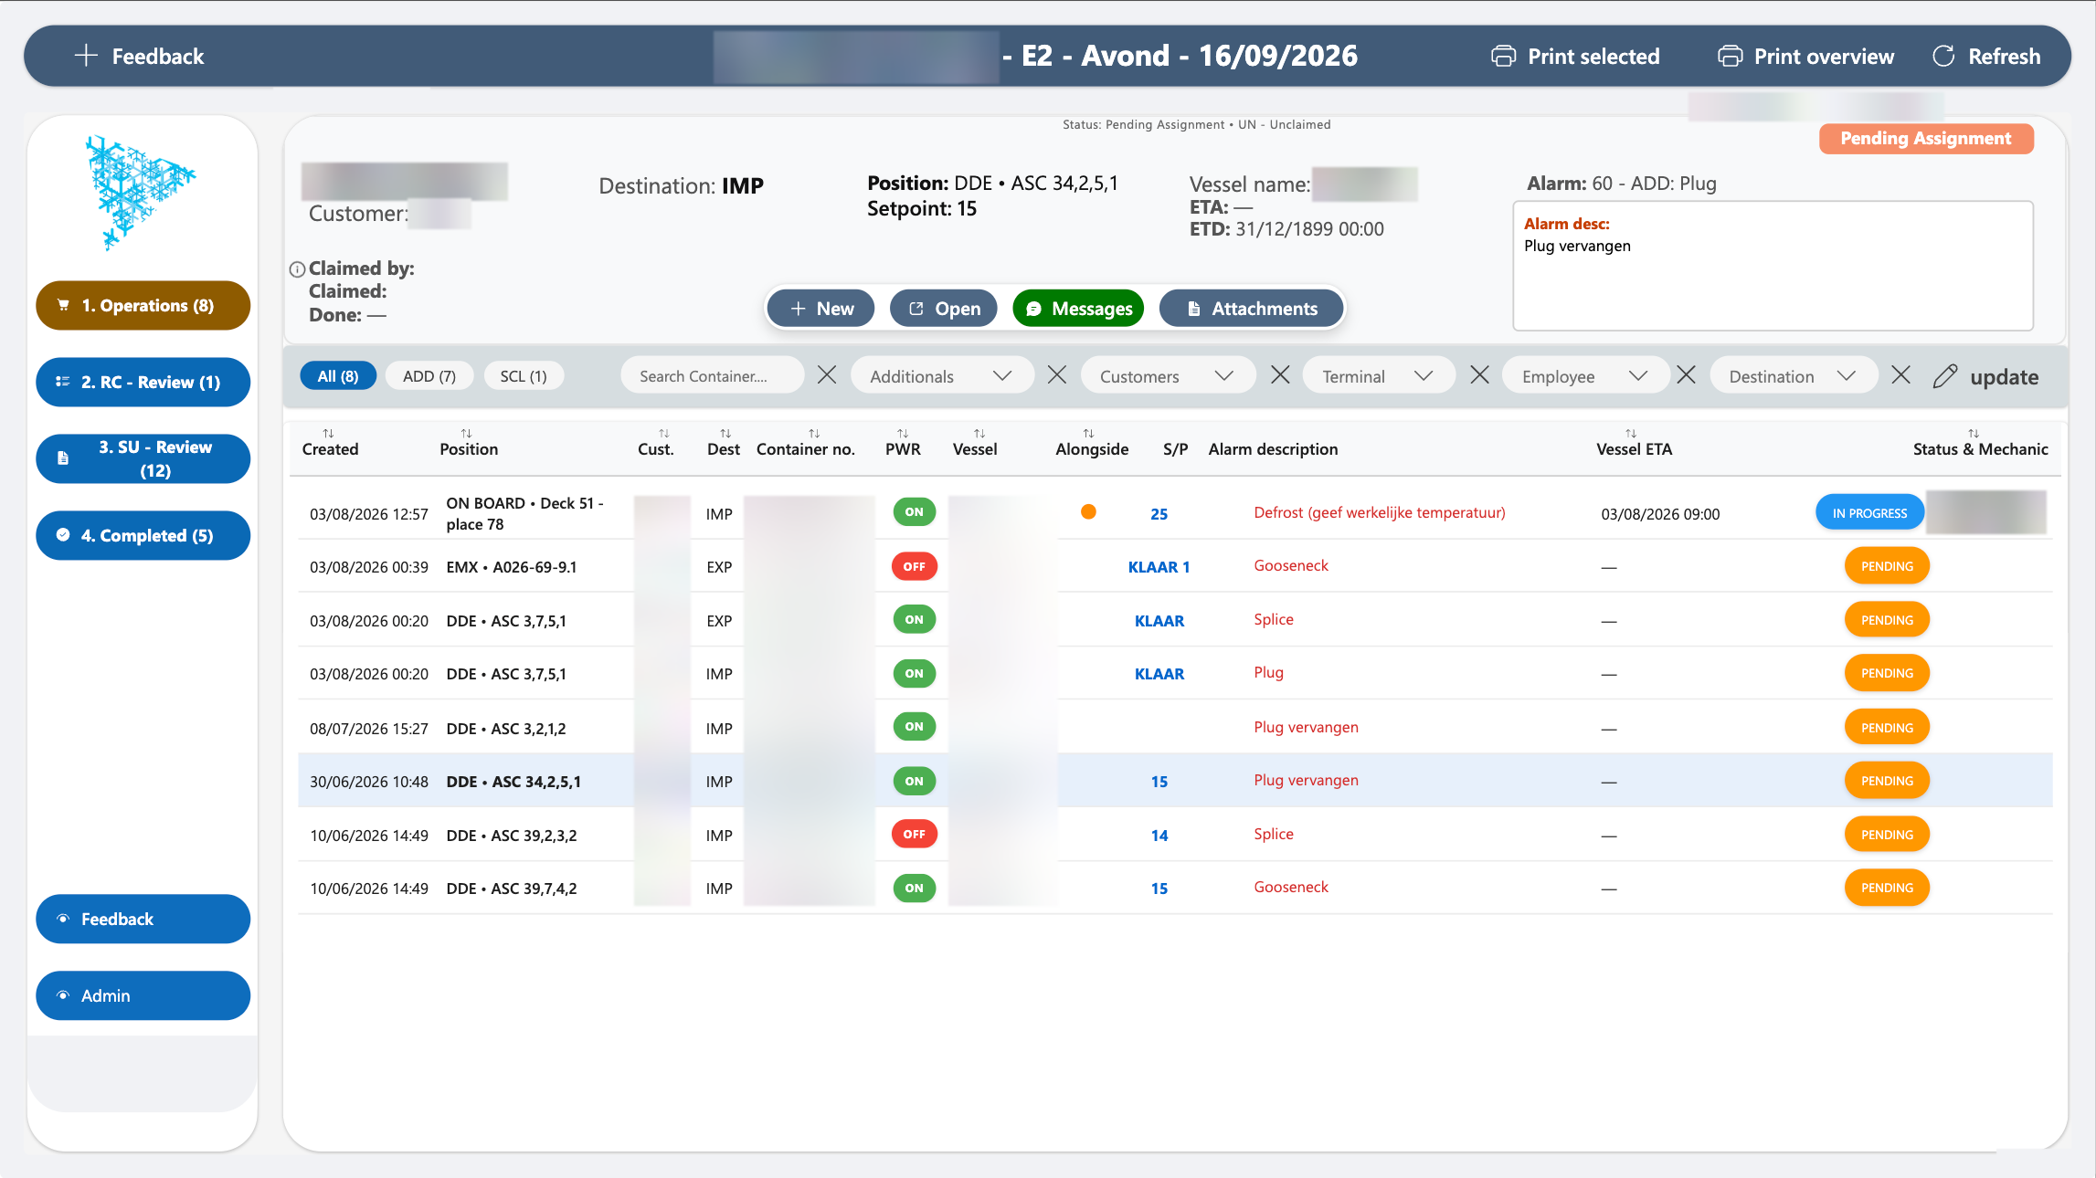The image size is (2096, 1178).
Task: Click the Open button
Action: tap(945, 309)
